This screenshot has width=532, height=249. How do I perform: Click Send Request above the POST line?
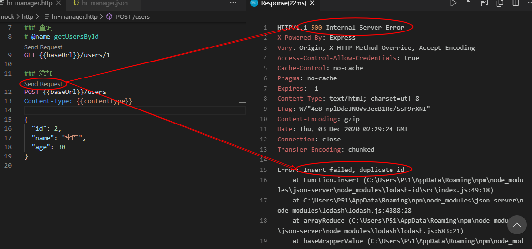coord(43,84)
